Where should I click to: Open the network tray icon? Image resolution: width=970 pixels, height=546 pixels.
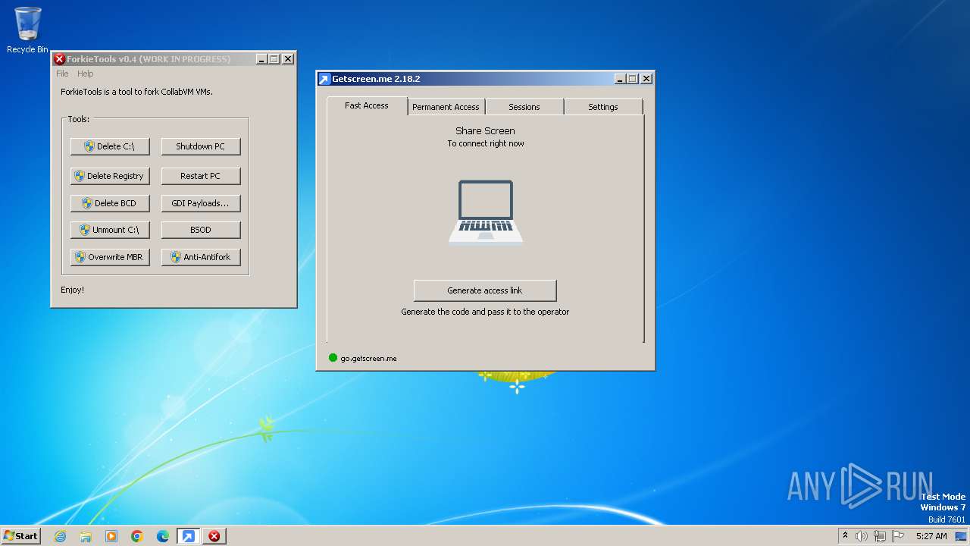click(880, 536)
